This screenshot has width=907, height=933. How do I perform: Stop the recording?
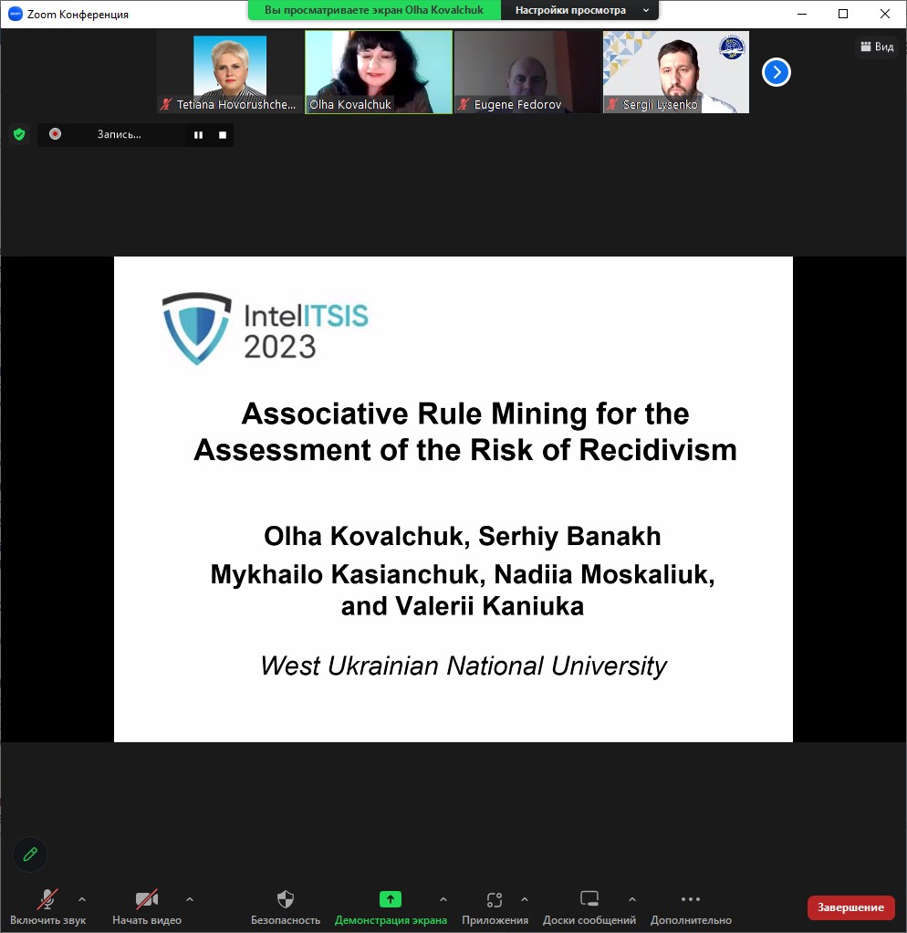tap(223, 135)
